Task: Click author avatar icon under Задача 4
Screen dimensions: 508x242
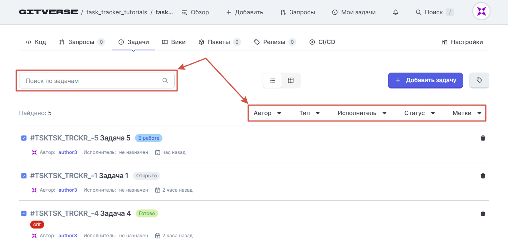Action: pyautogui.click(x=34, y=236)
